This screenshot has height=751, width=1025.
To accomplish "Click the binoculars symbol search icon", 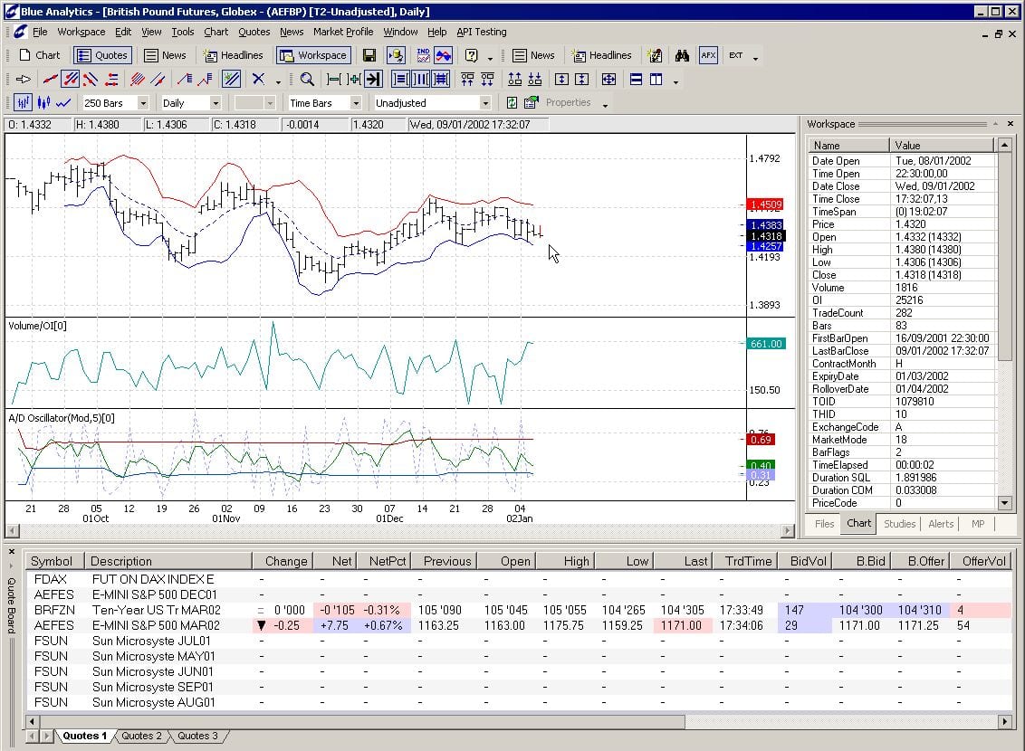I will [x=680, y=55].
